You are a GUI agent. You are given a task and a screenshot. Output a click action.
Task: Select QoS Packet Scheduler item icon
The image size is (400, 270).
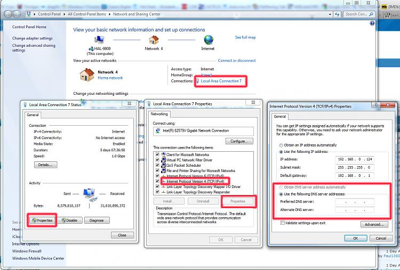pyautogui.click(x=164, y=165)
